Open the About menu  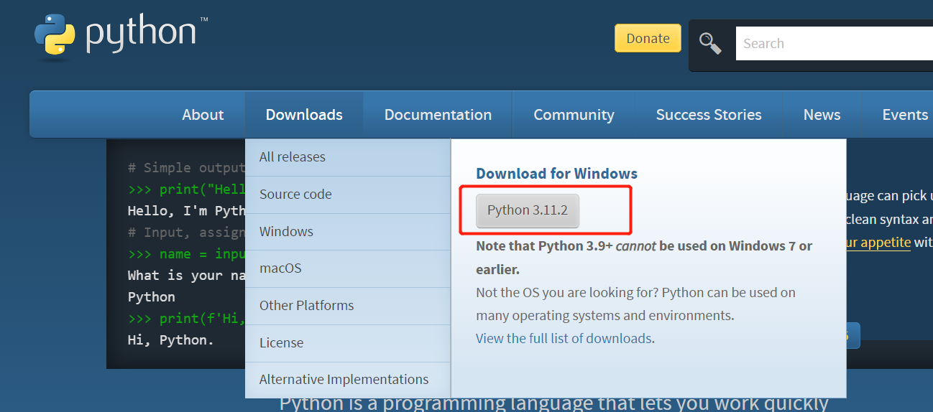pos(203,115)
